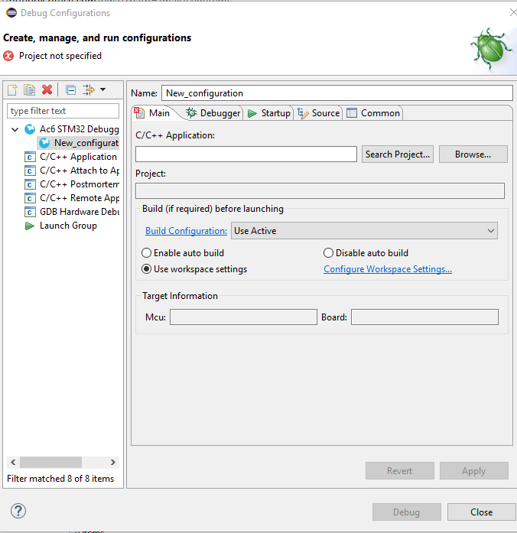Select GDB Hardware Debugging tree item
The image size is (517, 533).
pos(79,212)
